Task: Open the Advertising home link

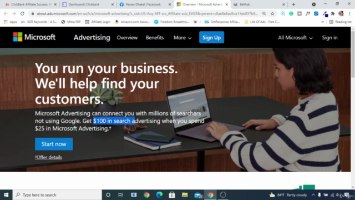Action: pos(92,37)
